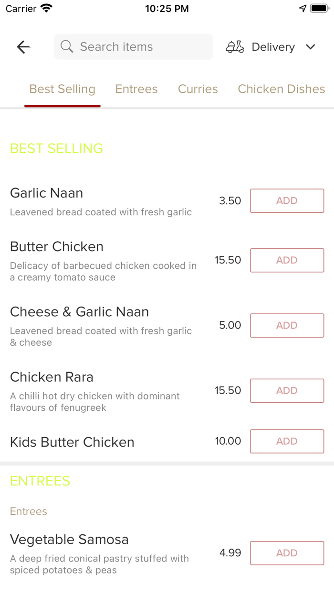Expand the Delivery dropdown chevron

[311, 47]
